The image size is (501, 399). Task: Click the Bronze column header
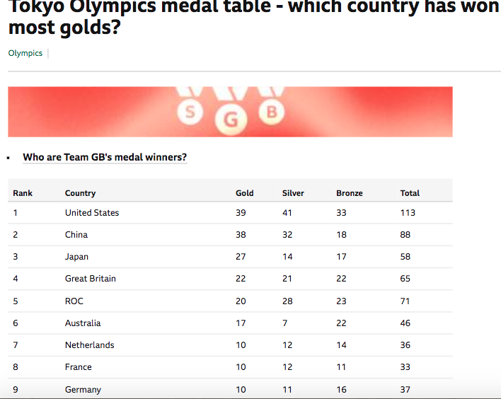coord(350,193)
